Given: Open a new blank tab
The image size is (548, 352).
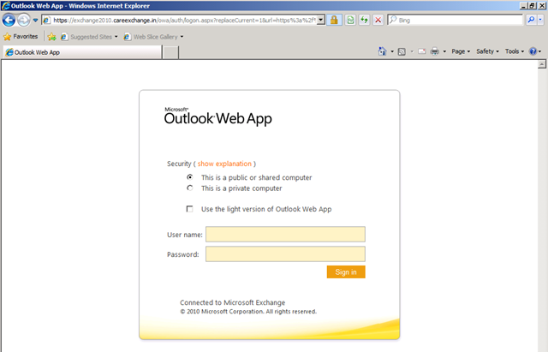Looking at the screenshot, I should (x=171, y=52).
